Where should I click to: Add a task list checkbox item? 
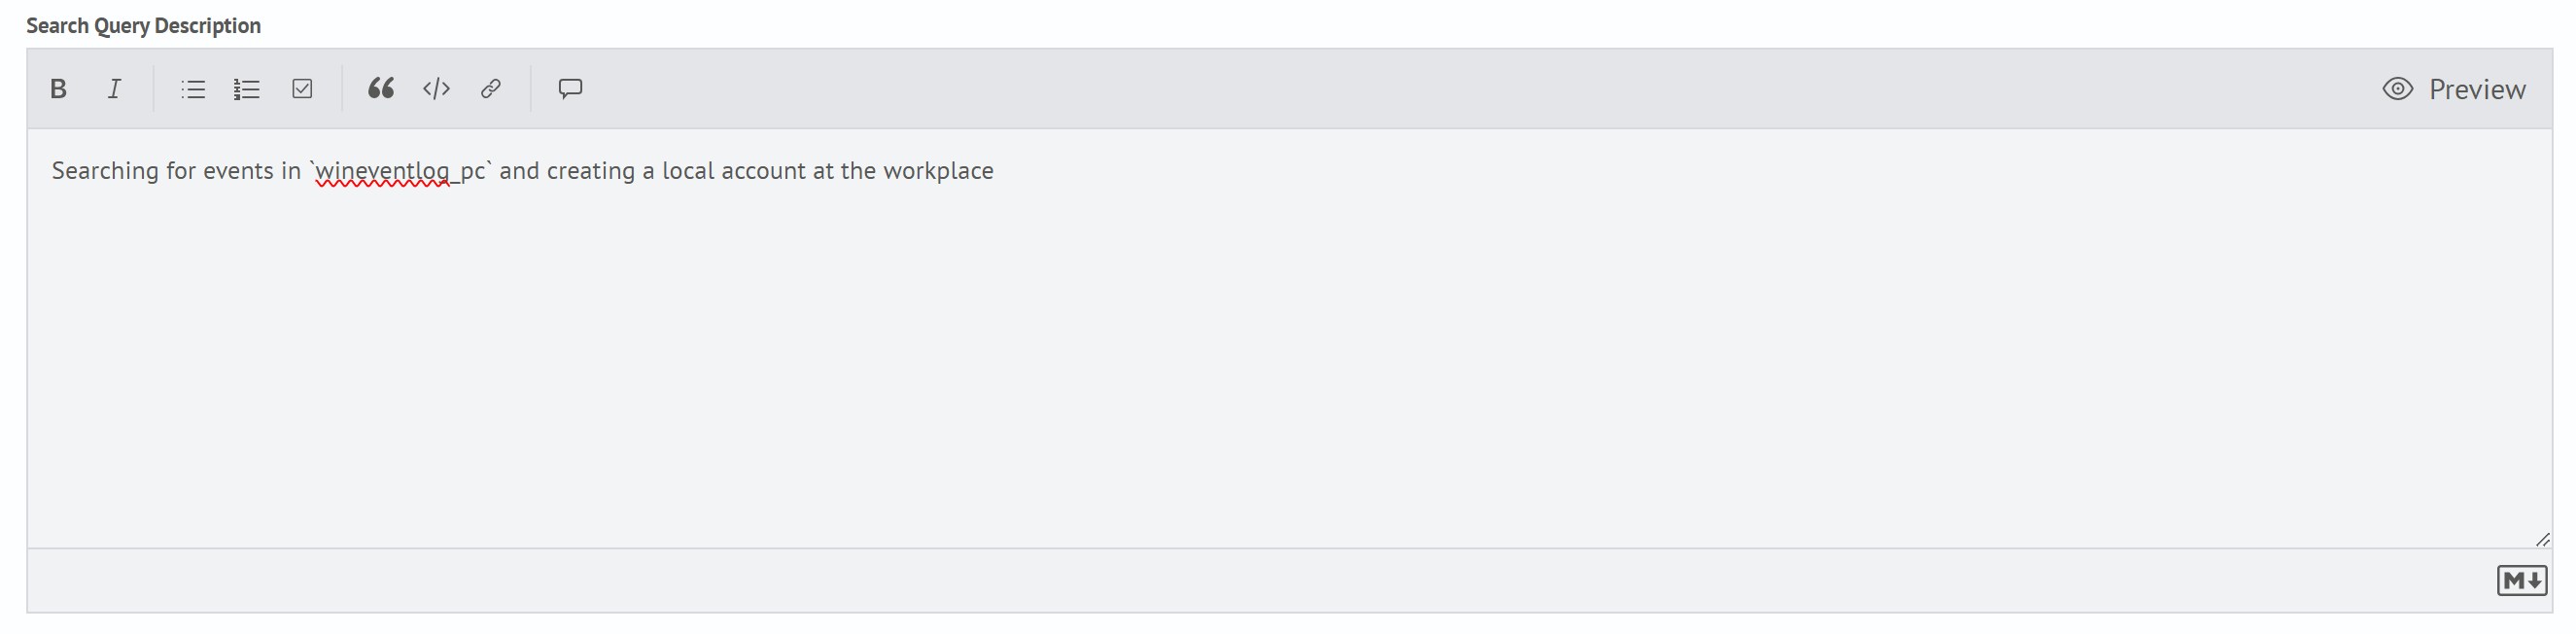[x=302, y=89]
